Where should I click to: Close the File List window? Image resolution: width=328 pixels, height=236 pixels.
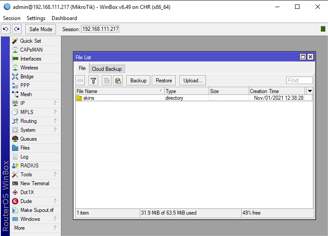[311, 57]
